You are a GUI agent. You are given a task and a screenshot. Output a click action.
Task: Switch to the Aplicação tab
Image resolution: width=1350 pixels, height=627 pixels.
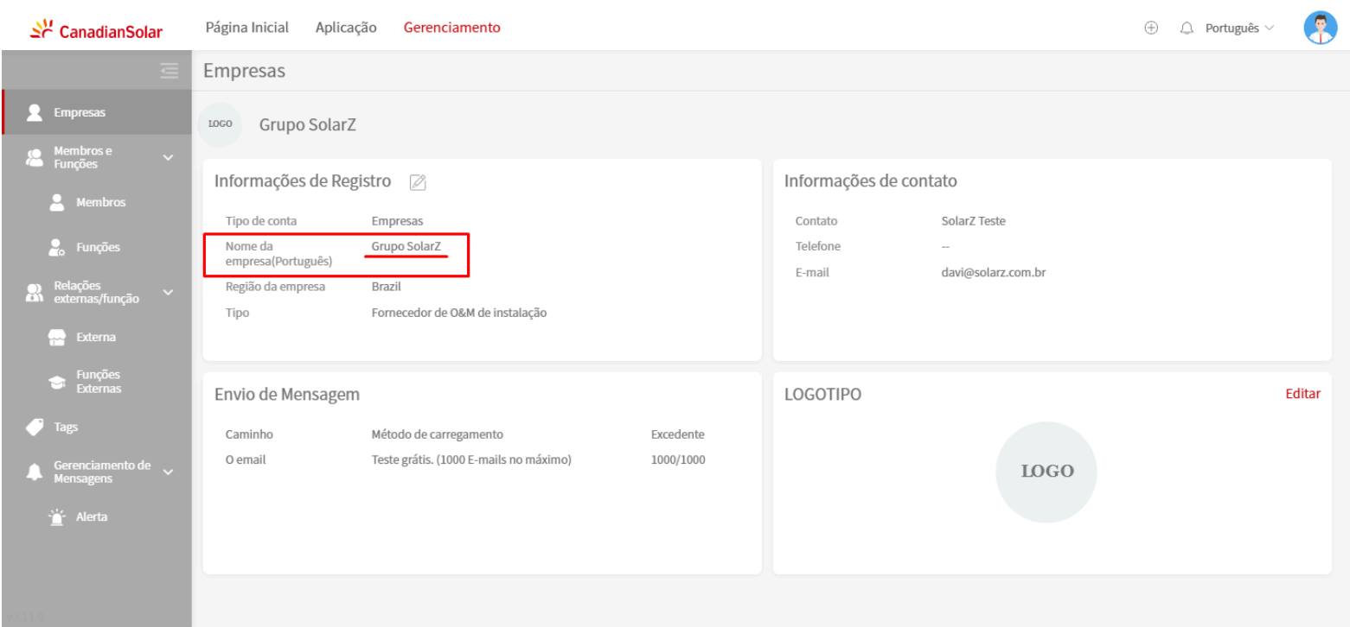click(x=346, y=28)
